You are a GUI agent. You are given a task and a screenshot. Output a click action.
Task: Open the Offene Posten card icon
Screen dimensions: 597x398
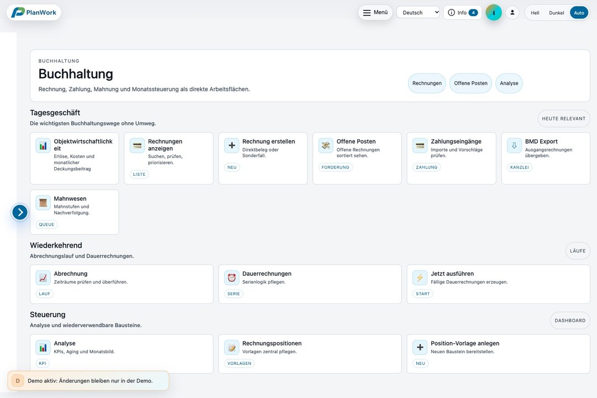click(x=326, y=145)
